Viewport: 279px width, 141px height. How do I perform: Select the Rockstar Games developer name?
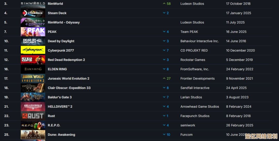pos(193,60)
